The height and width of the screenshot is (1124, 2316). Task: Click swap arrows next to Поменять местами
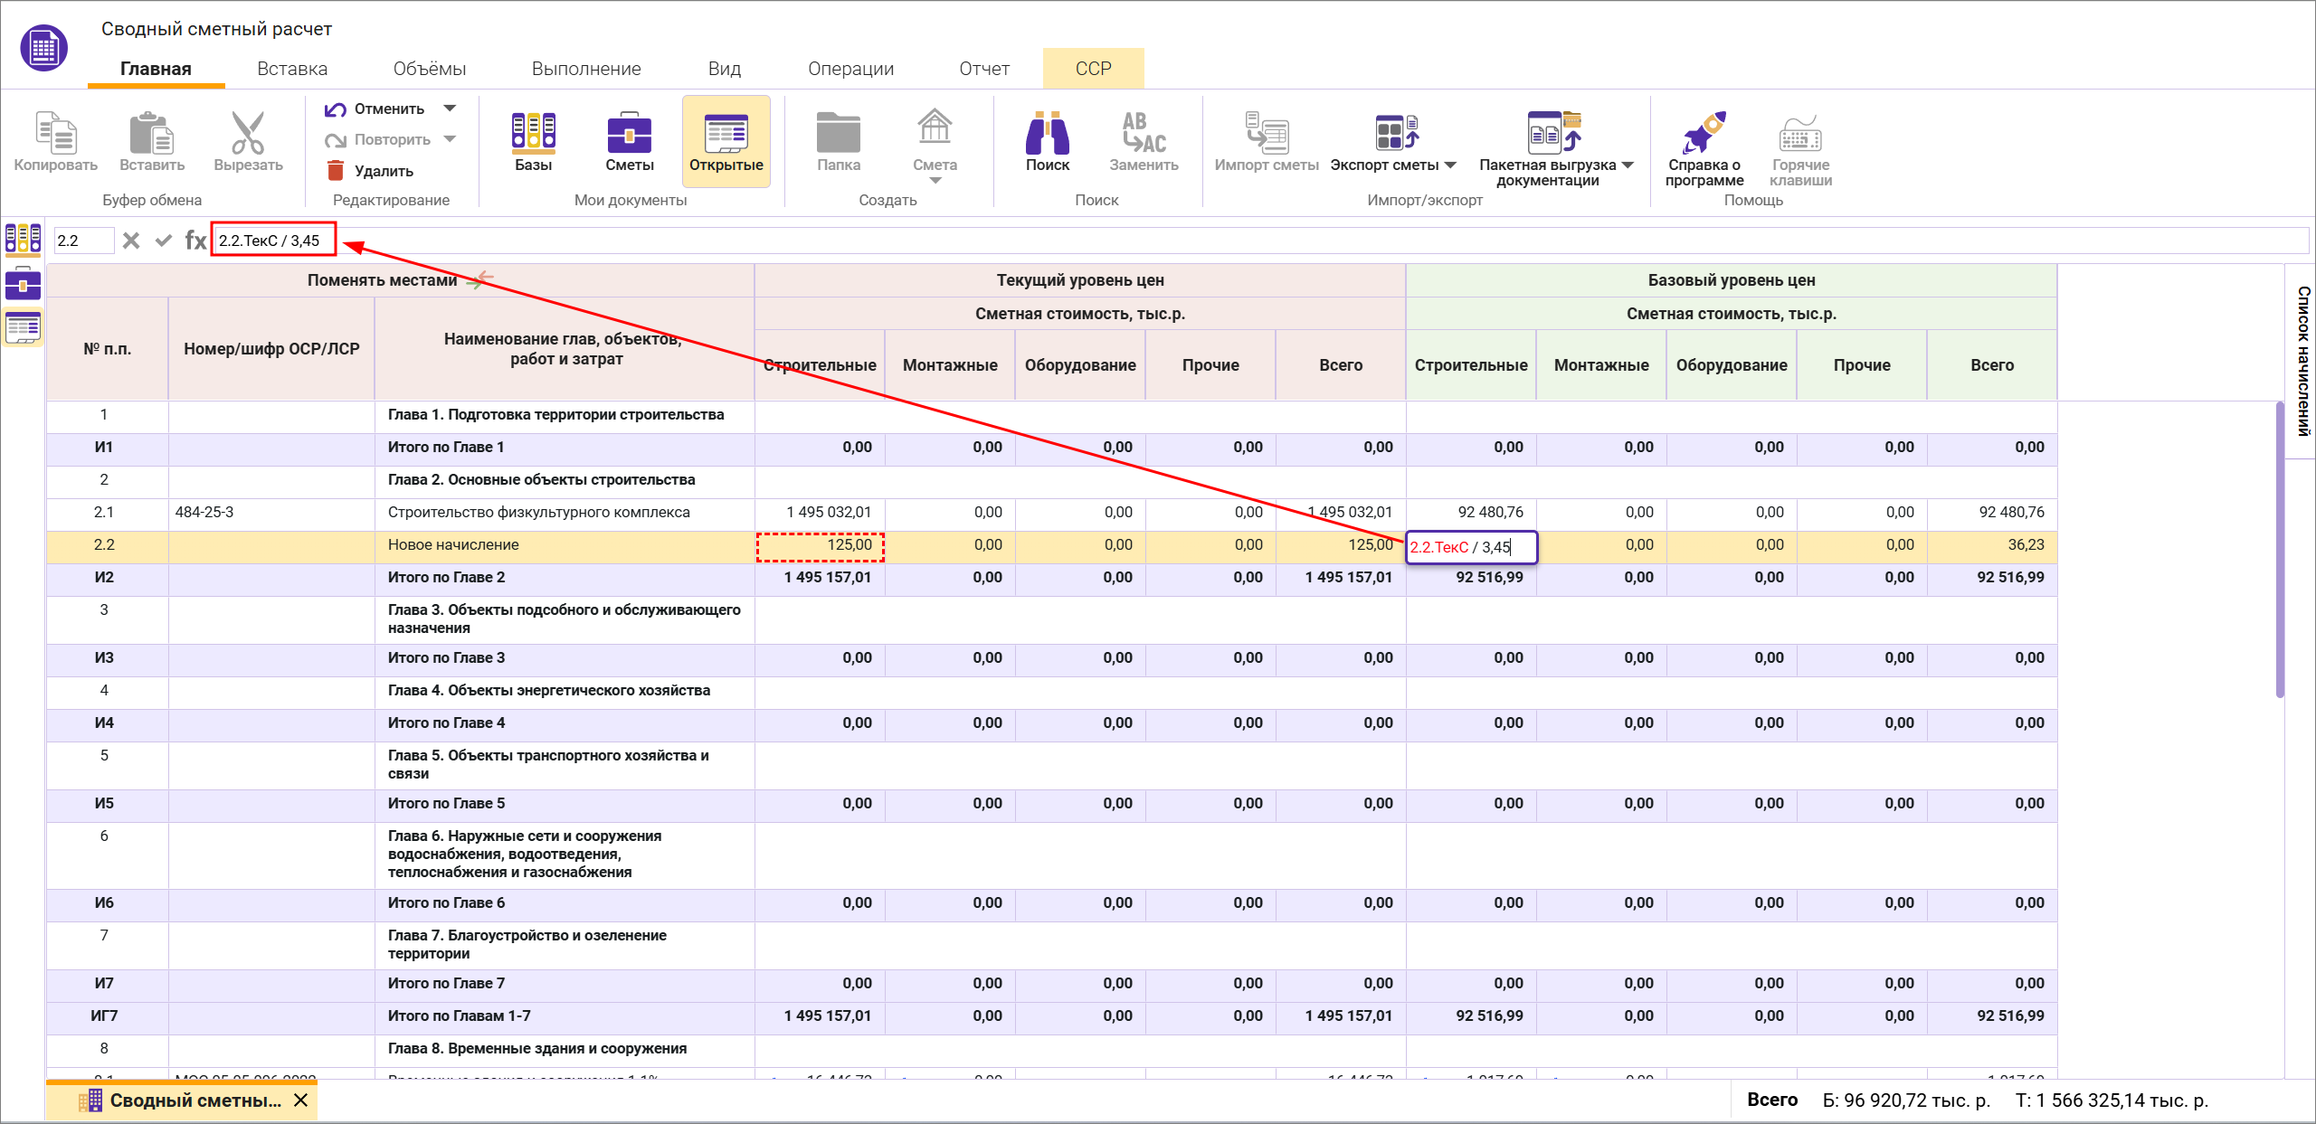click(479, 279)
